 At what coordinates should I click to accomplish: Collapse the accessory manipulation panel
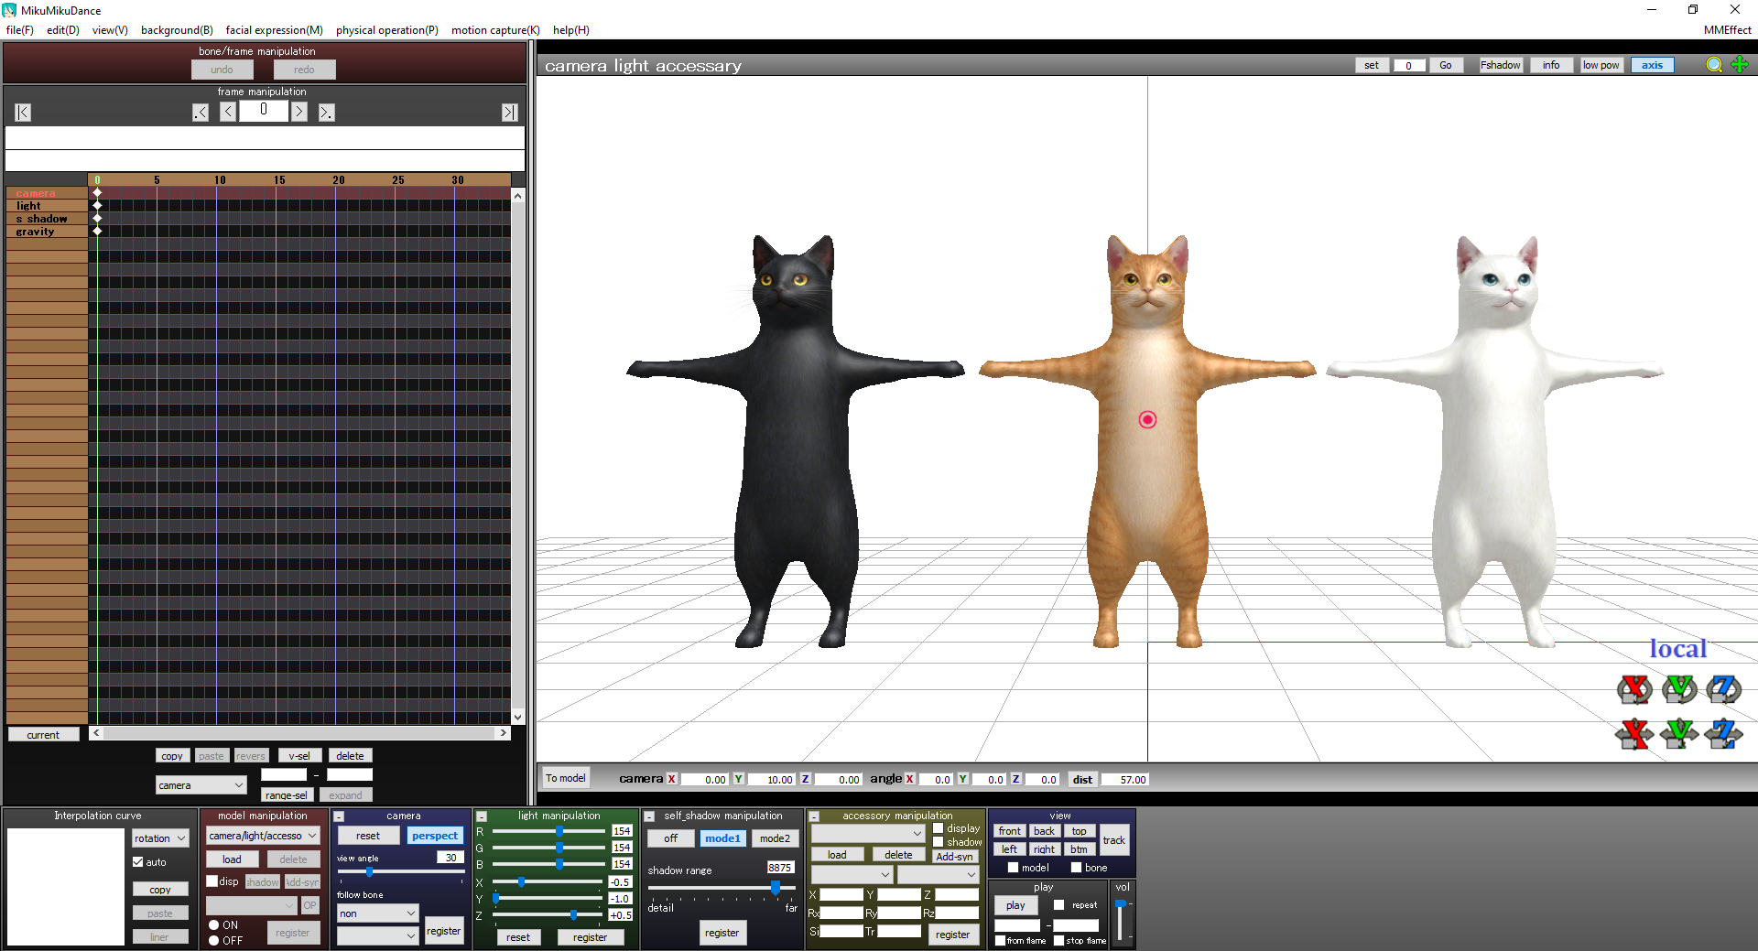pos(814,816)
